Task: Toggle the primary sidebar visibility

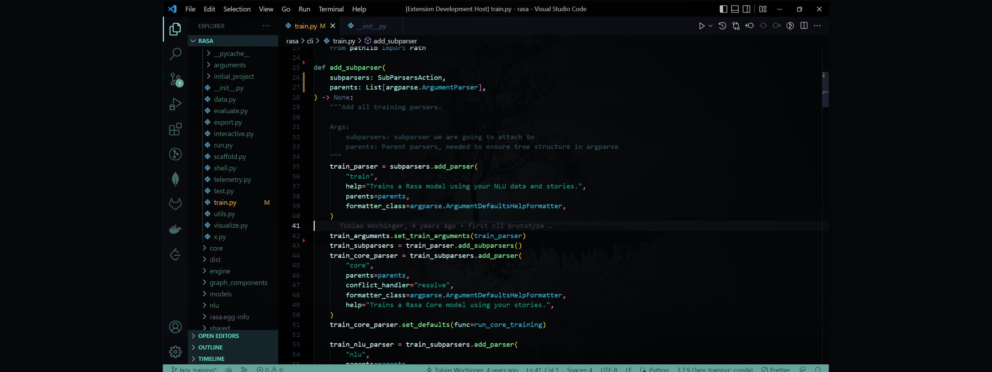Action: 723,9
